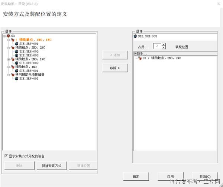Click the 移除 > button
This screenshot has height=187, width=223.
(115, 68)
